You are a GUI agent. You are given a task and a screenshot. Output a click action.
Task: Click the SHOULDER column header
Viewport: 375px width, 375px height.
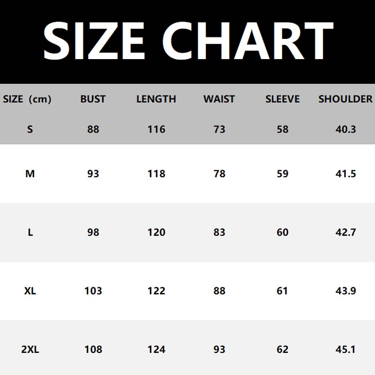tap(345, 99)
